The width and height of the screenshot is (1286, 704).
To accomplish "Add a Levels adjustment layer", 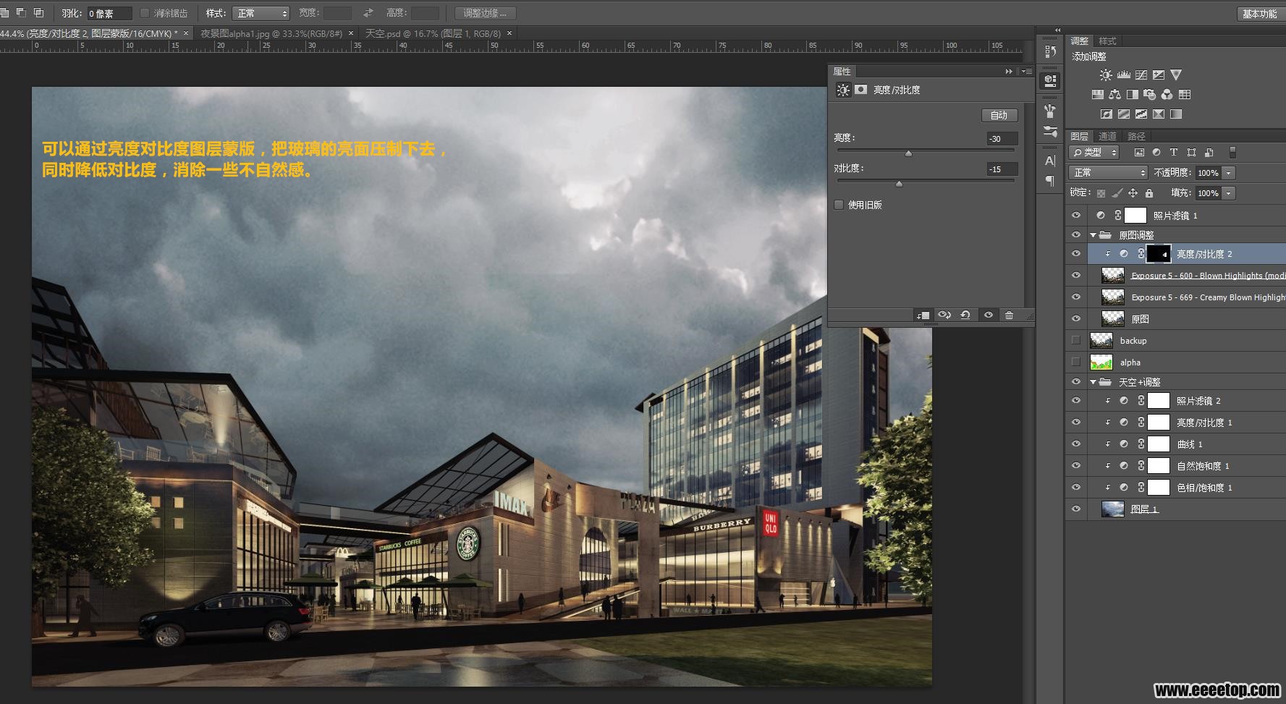I will pos(1124,75).
